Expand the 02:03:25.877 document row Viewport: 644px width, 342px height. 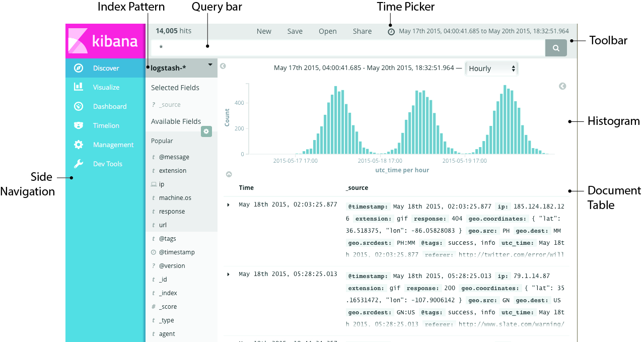click(229, 204)
